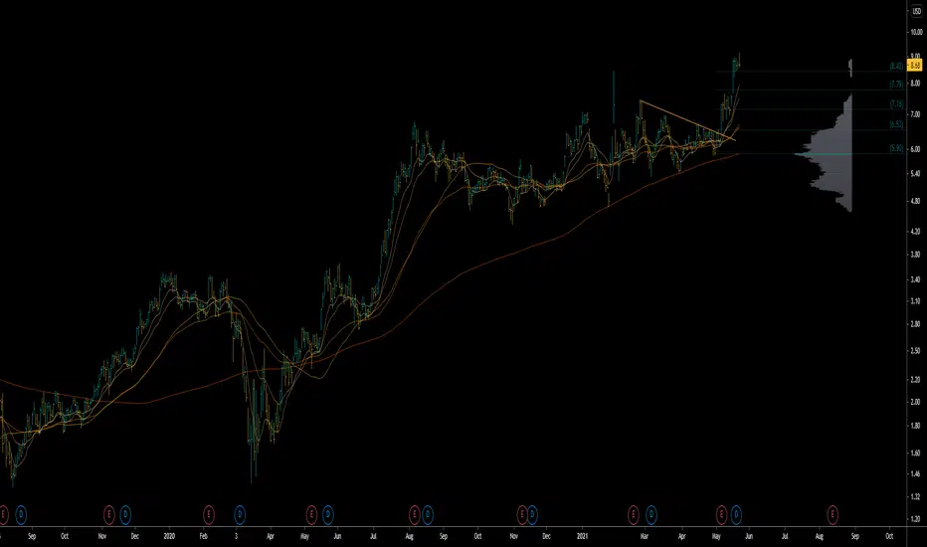
Task: Open the earnings marker from November 2020
Action: (x=522, y=515)
